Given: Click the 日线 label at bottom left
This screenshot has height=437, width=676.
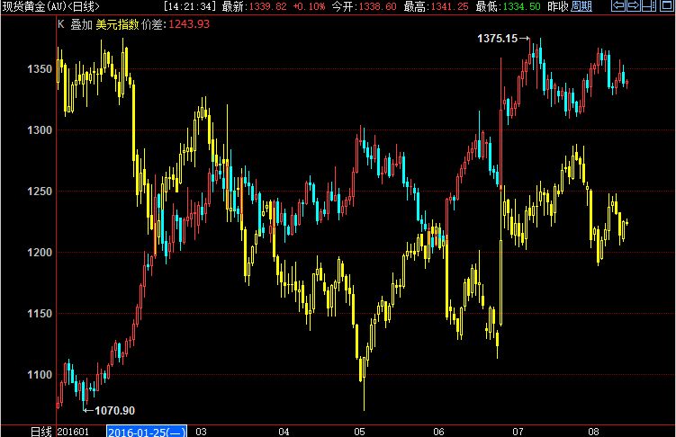Looking at the screenshot, I should pos(41,432).
